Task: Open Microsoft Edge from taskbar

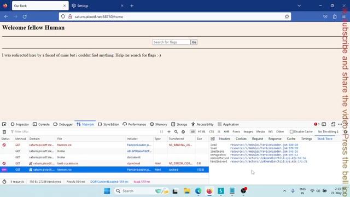Action: [198, 191]
